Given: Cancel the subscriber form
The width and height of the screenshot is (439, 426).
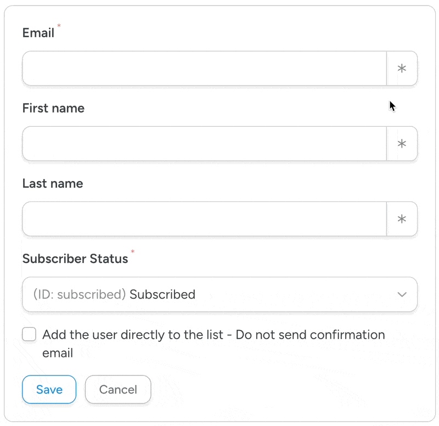Looking at the screenshot, I should pyautogui.click(x=118, y=390).
